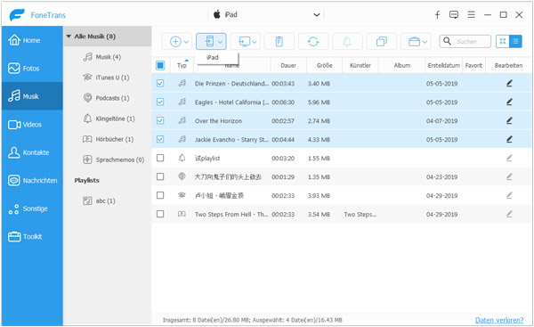The width and height of the screenshot is (534, 327).
Task: Switch to list view
Action: pos(515,41)
